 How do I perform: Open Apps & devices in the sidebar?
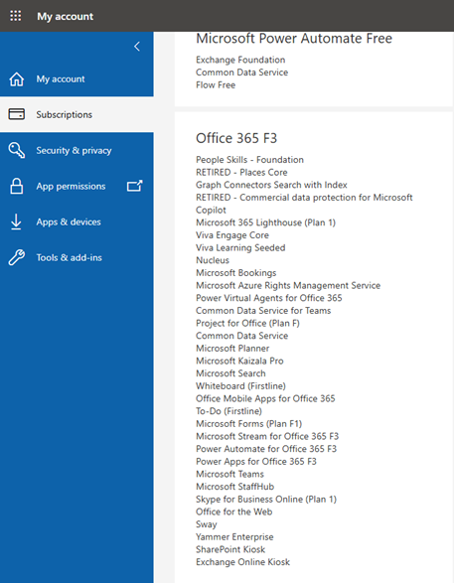[76, 222]
